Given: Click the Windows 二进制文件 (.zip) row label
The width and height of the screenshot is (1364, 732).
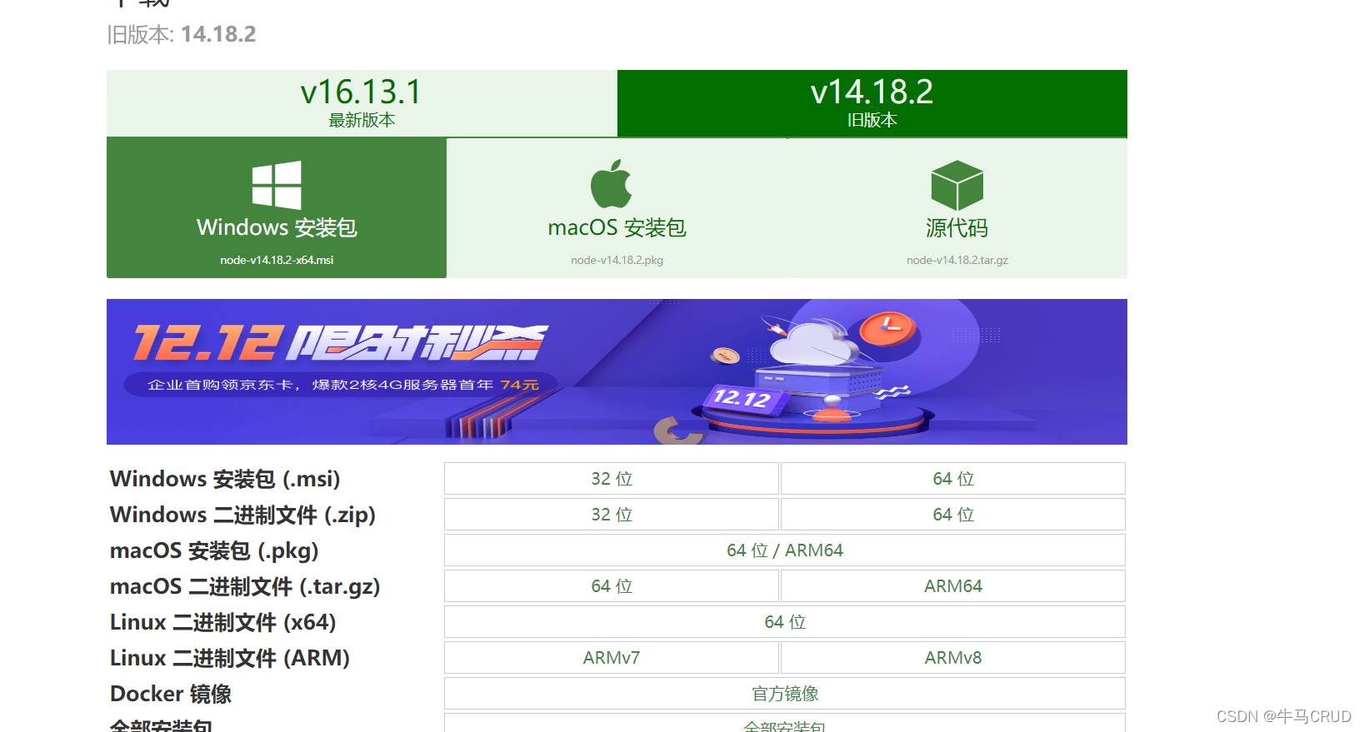Looking at the screenshot, I should point(242,515).
